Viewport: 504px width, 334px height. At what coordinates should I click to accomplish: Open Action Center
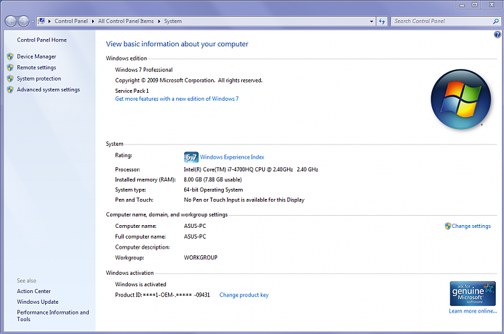point(34,291)
